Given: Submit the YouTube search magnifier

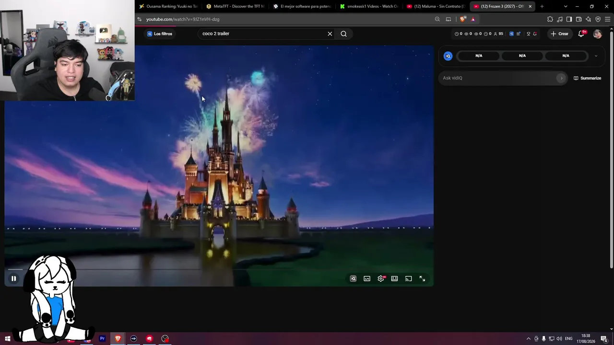Looking at the screenshot, I should [343, 34].
